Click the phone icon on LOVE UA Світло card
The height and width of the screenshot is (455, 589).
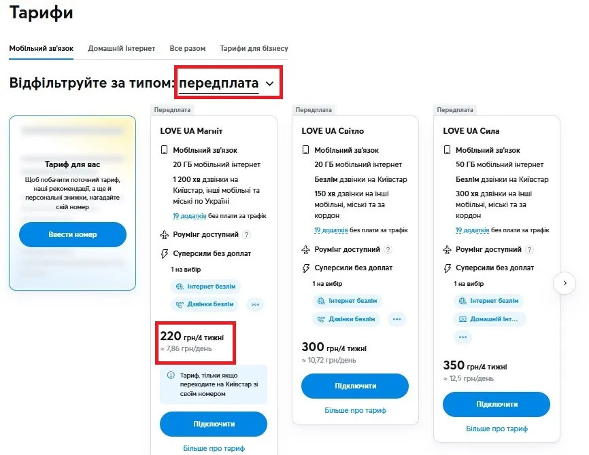(x=307, y=150)
